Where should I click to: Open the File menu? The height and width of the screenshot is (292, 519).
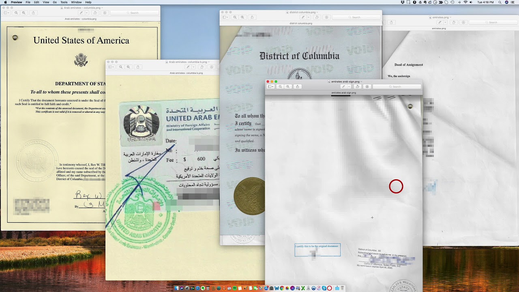pos(28,2)
